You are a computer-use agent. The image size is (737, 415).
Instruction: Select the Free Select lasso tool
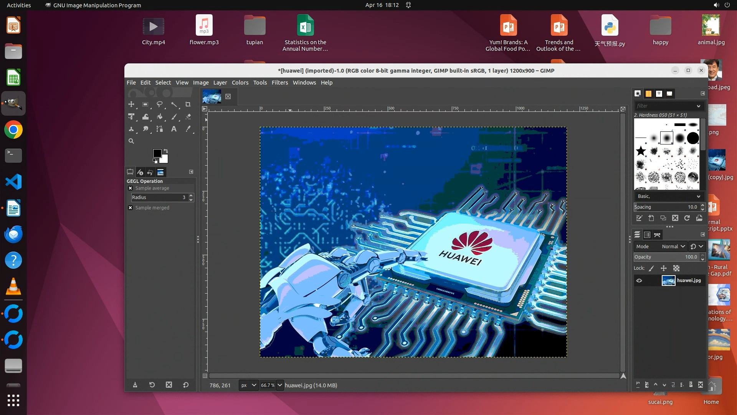159,104
